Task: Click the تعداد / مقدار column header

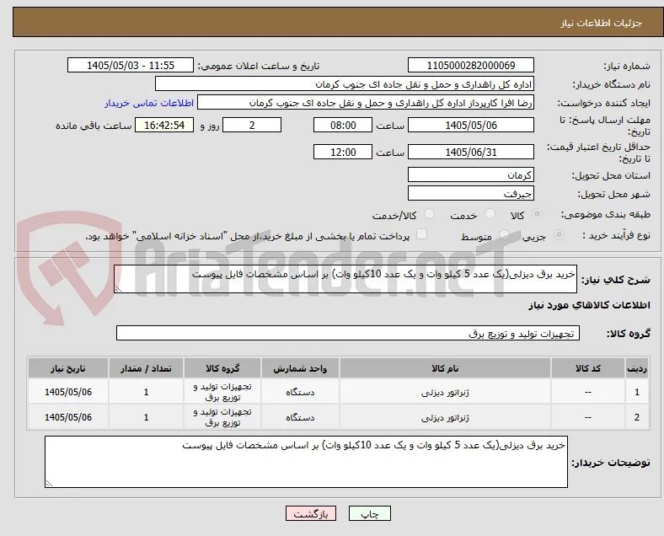Action: click(146, 368)
